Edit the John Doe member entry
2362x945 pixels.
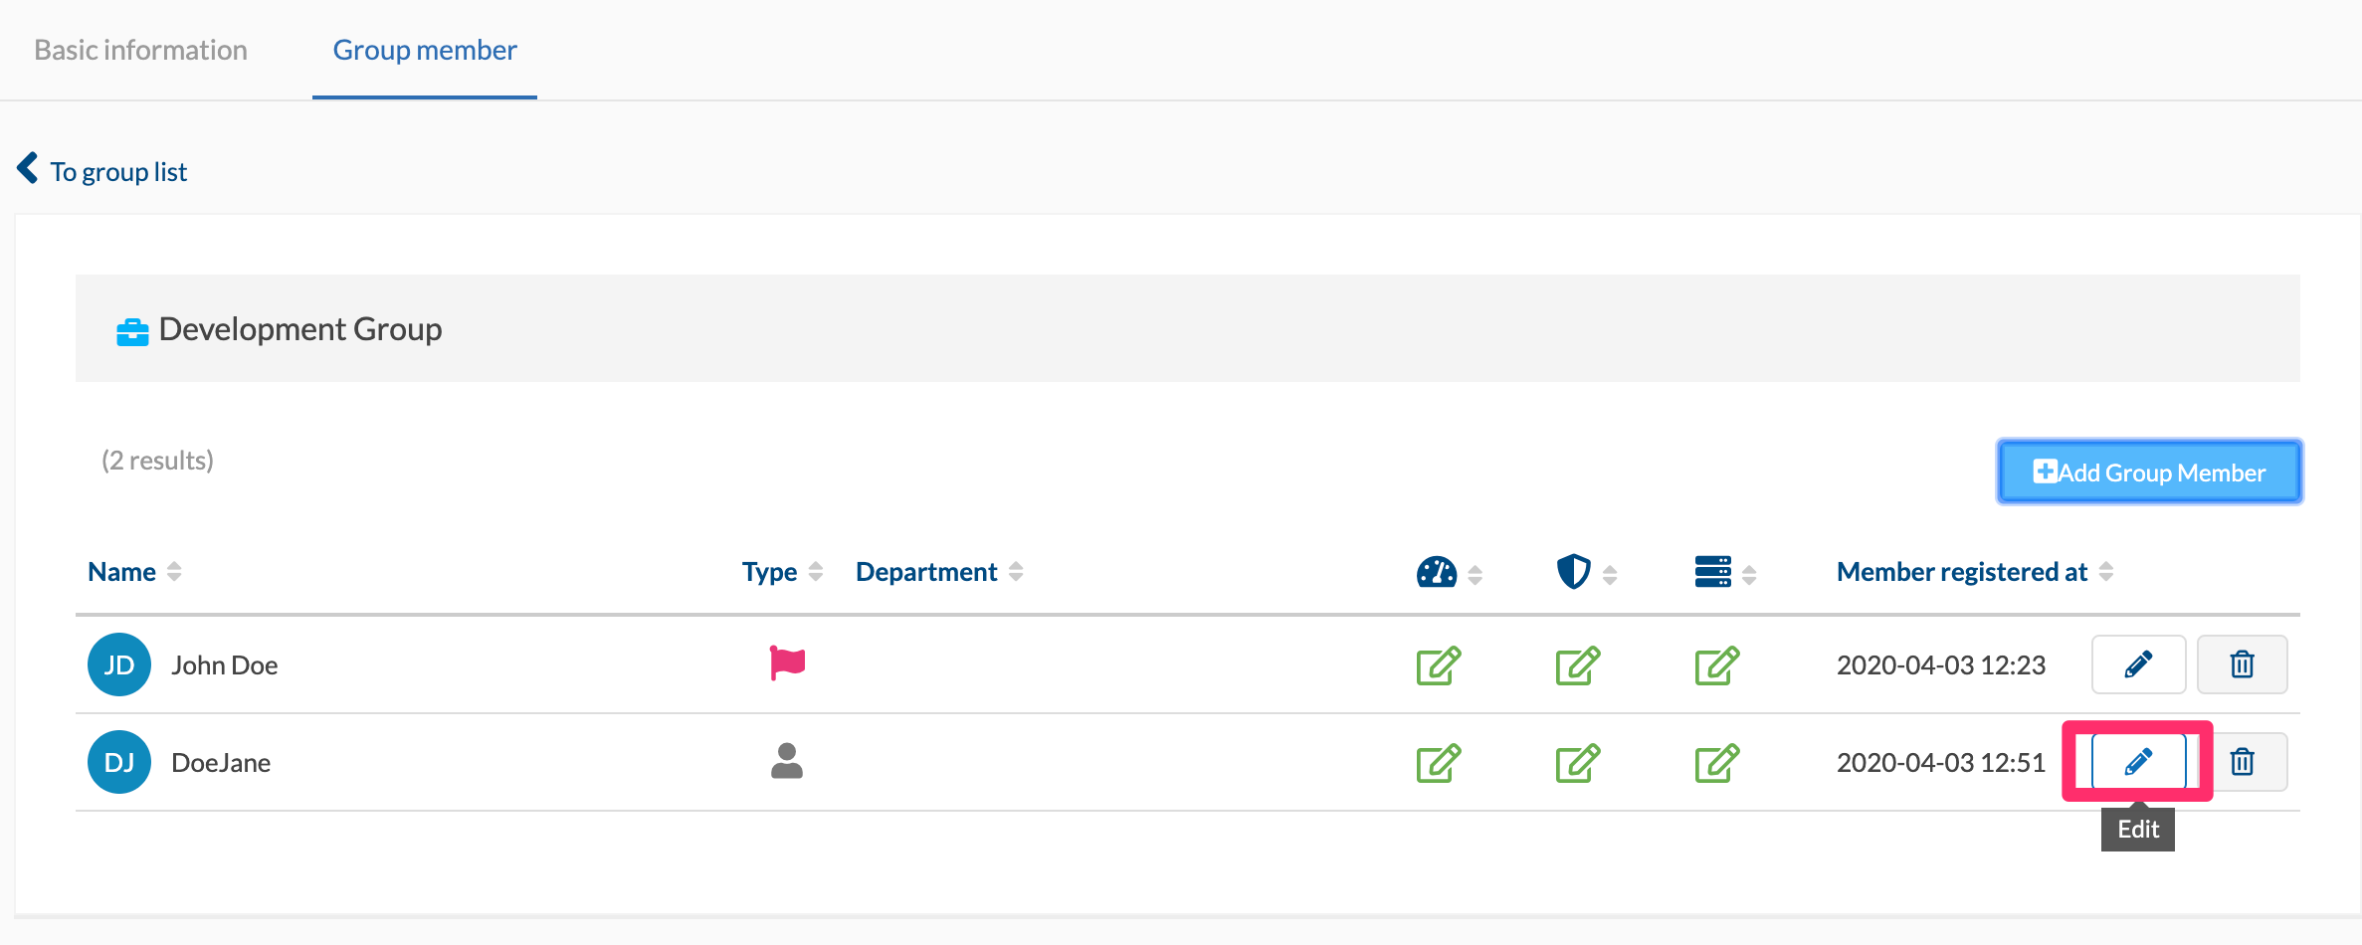(2138, 664)
